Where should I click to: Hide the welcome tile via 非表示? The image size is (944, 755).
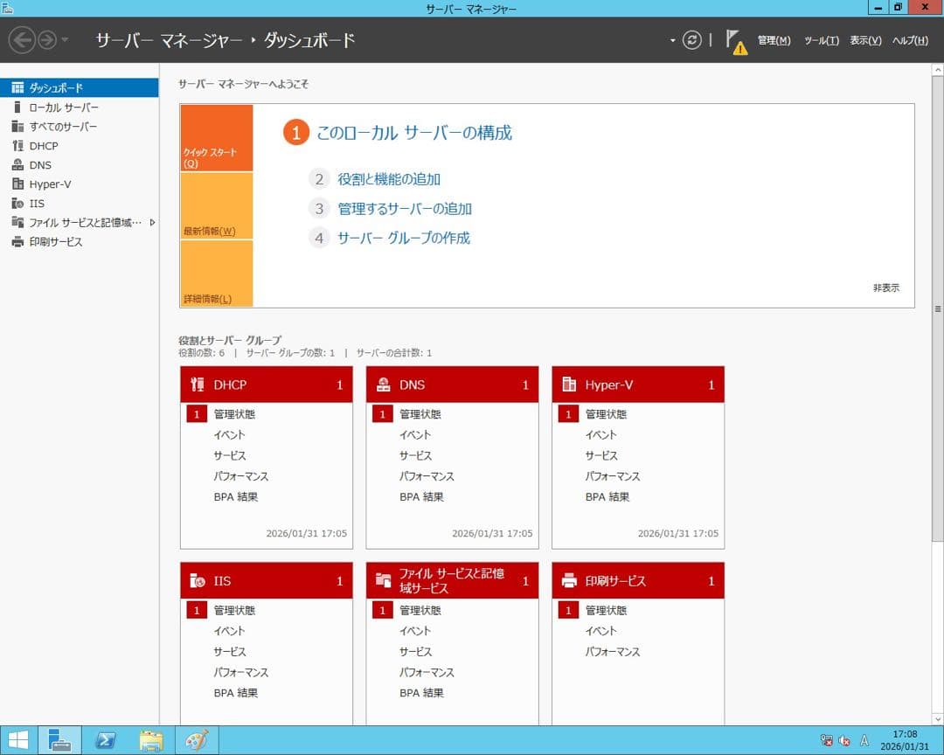[885, 287]
